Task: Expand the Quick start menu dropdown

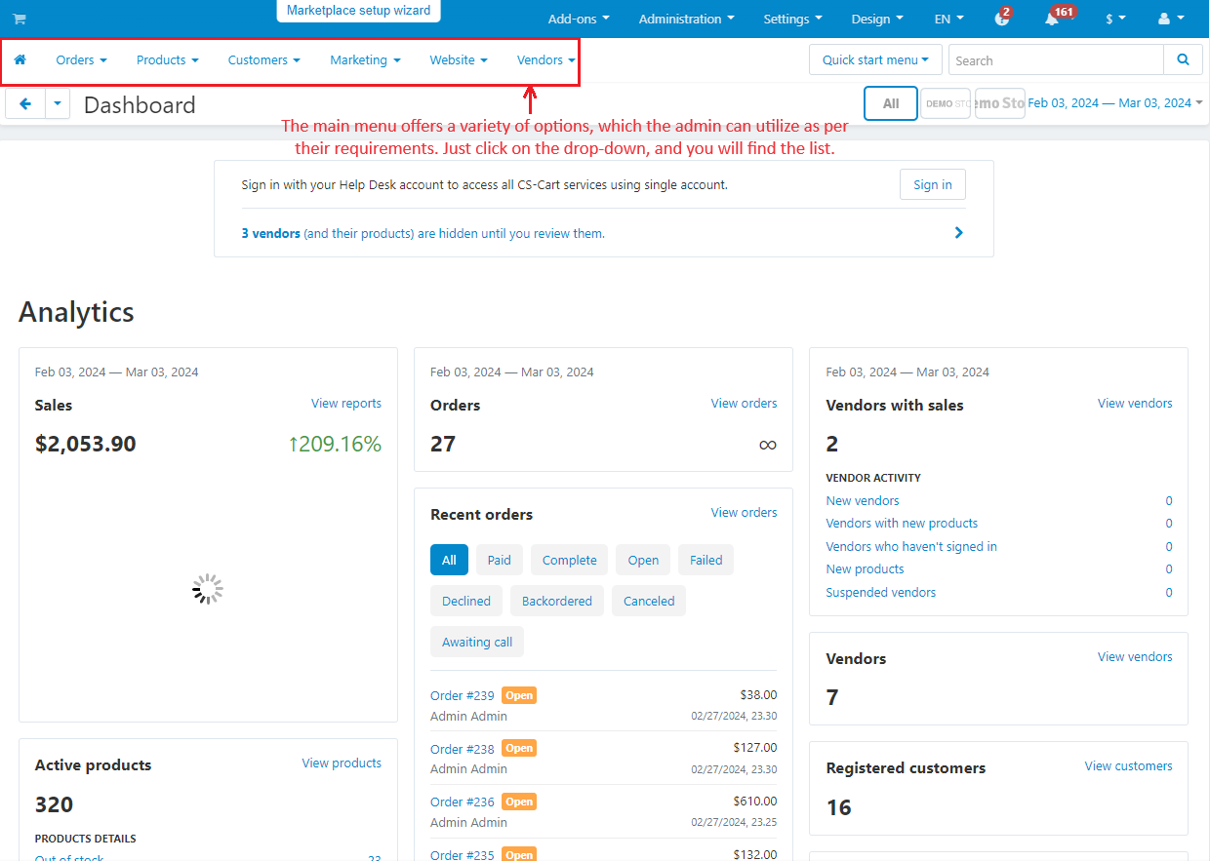Action: tap(875, 59)
